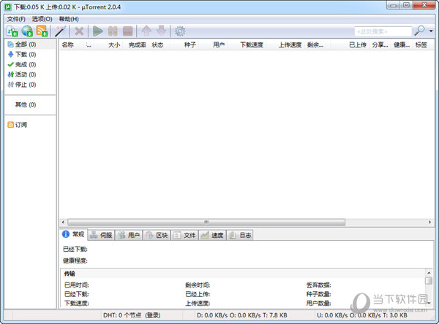Click the red X Remove icon
This screenshot has width=439, height=324.
coord(79,31)
